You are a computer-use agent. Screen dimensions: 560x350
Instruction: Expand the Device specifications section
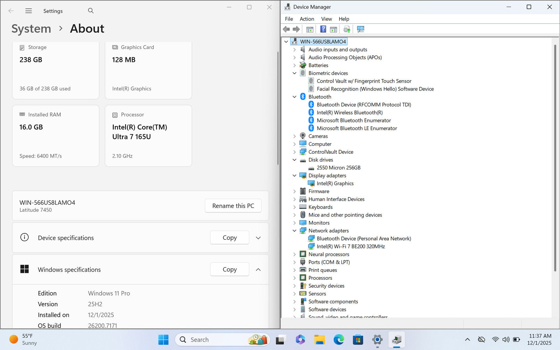pyautogui.click(x=258, y=238)
